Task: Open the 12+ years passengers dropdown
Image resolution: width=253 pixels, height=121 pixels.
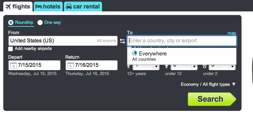Action: point(146,67)
